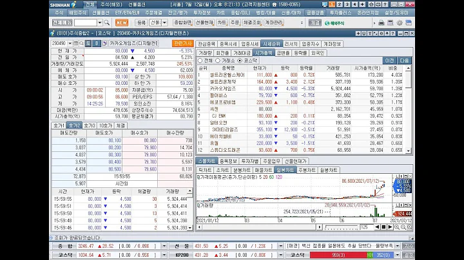Switch to 10호가 tab
The image size is (464, 260).
point(105,125)
